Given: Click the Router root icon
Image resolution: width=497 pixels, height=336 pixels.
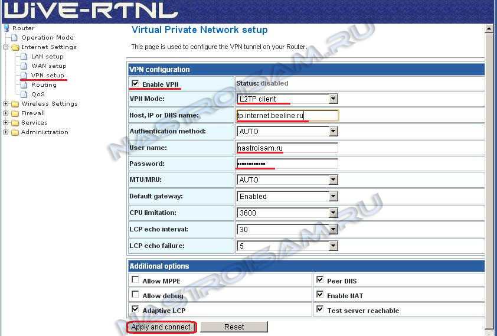Looking at the screenshot, I should [6, 28].
